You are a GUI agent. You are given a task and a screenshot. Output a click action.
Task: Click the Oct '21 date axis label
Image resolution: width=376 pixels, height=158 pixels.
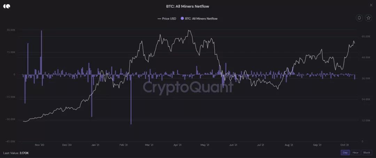[345, 145]
